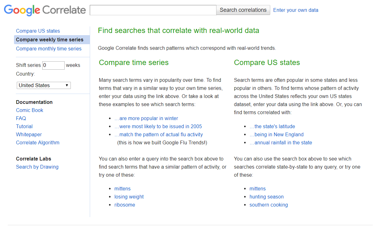Screen dimensions: 387x228
Task: Click the Shift series weeks field
Action: (x=53, y=65)
